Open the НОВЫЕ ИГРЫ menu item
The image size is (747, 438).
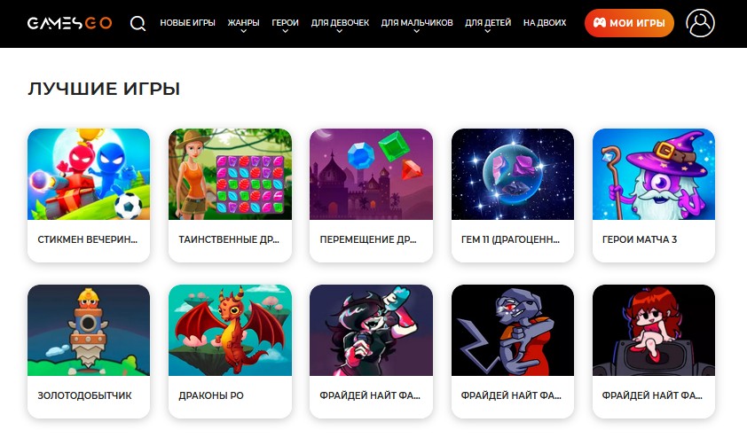click(188, 22)
